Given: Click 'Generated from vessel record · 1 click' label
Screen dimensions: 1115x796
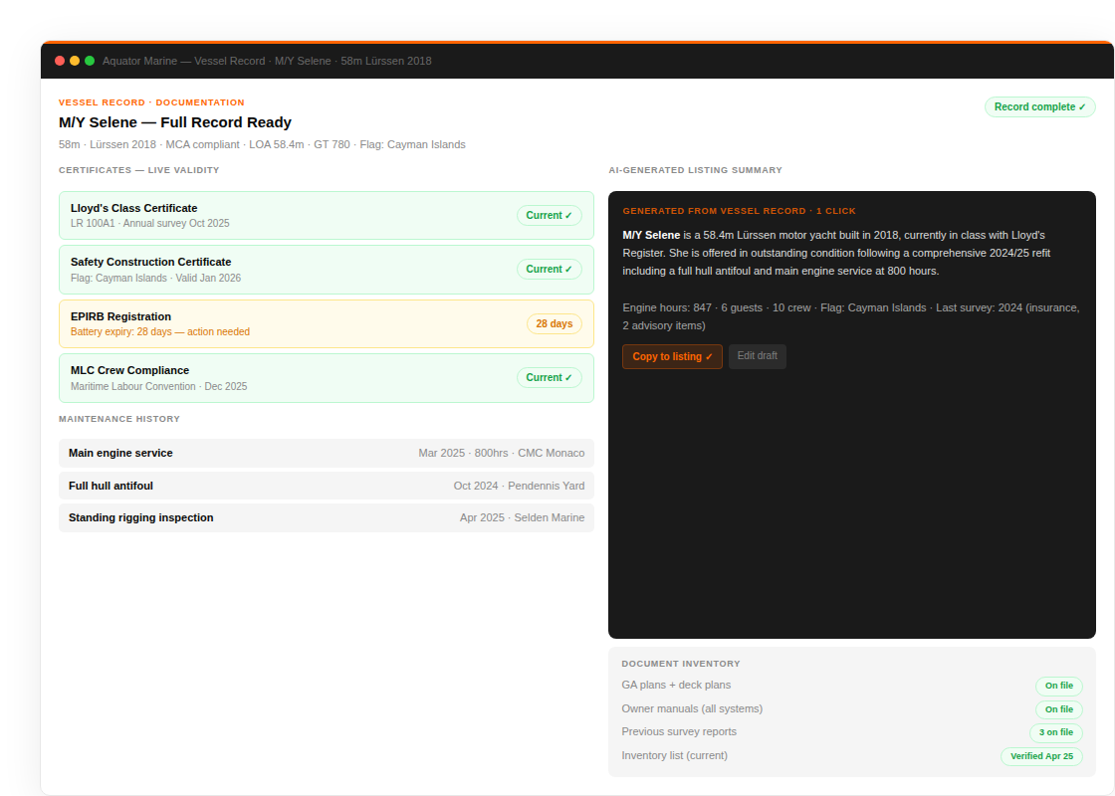Looking at the screenshot, I should coord(739,211).
